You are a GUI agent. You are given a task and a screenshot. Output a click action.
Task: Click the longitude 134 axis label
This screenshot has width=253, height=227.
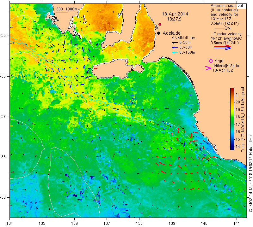[x=10, y=223]
